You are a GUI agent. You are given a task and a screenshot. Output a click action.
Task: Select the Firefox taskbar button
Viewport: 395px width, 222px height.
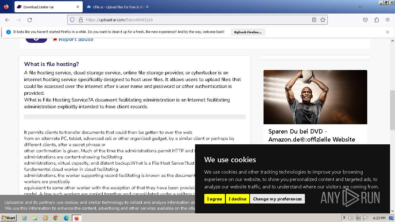[77, 218]
